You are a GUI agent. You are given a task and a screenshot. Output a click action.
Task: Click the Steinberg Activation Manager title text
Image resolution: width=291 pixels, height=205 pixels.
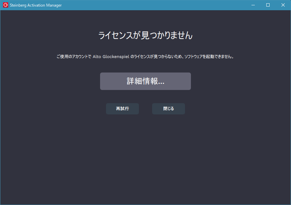click(36, 5)
